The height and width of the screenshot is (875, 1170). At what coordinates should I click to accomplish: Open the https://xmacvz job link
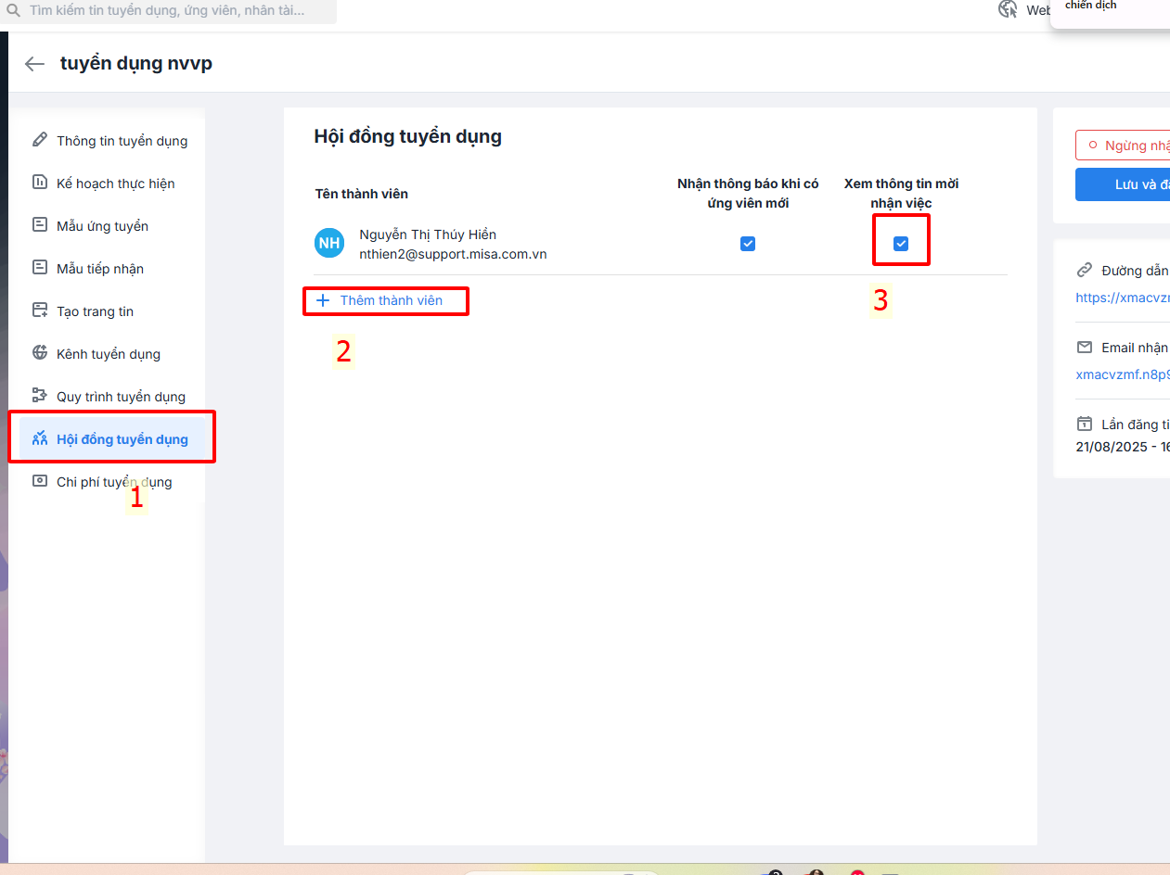[1123, 298]
